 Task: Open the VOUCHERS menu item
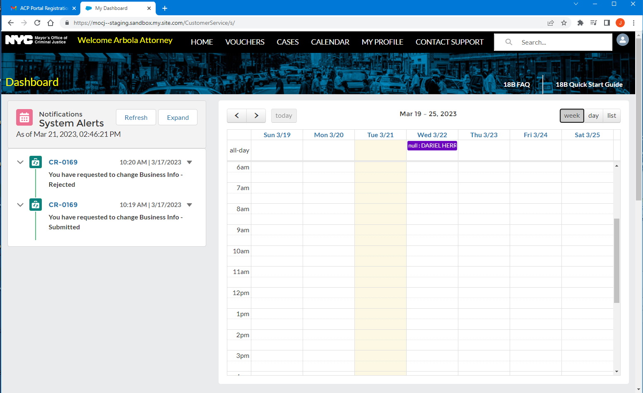tap(245, 42)
